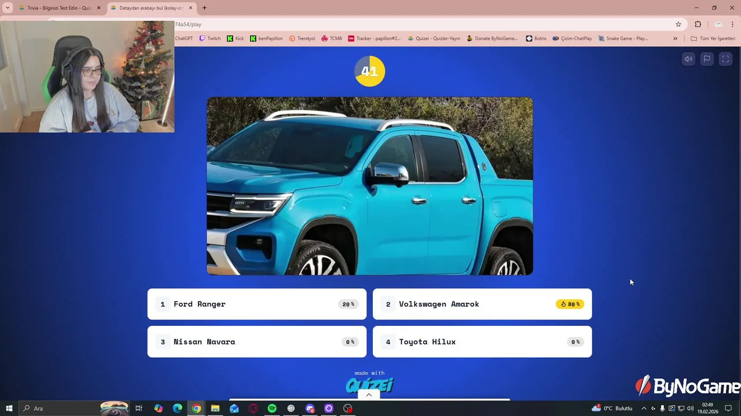Open Outlook from the taskbar
This screenshot has height=416, width=741.
[234, 408]
